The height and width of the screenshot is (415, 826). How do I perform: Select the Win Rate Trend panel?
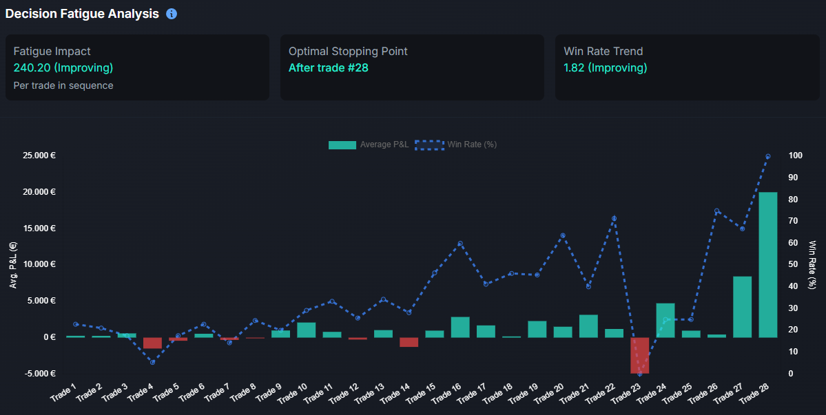point(685,67)
